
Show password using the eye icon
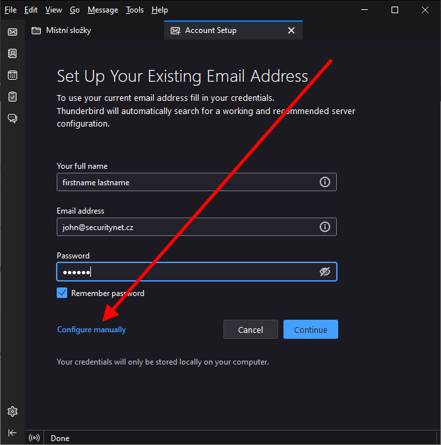click(324, 272)
